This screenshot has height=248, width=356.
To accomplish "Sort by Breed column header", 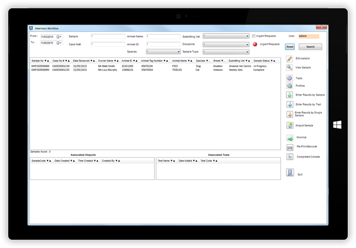I will [x=219, y=61].
